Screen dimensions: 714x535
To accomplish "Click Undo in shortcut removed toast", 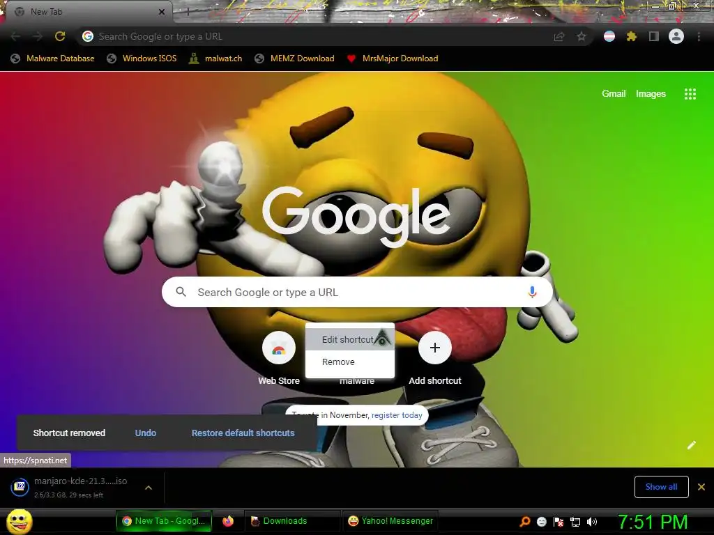I will [146, 433].
